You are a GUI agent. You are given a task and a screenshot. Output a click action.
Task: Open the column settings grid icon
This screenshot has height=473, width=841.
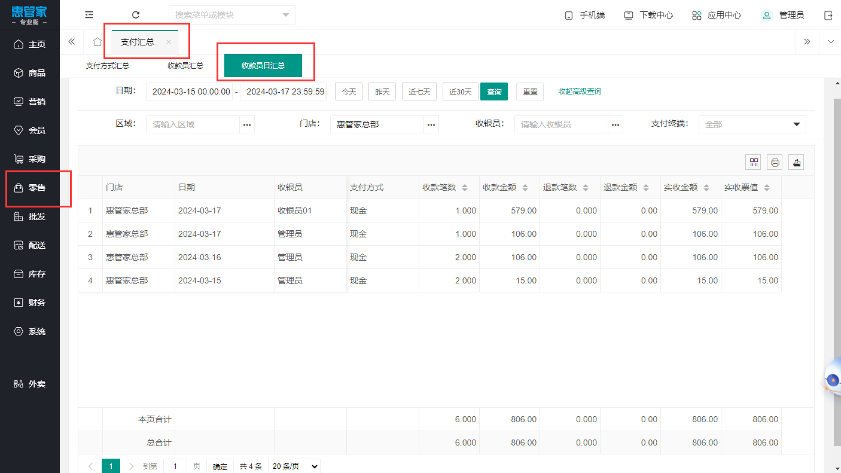[x=753, y=162]
